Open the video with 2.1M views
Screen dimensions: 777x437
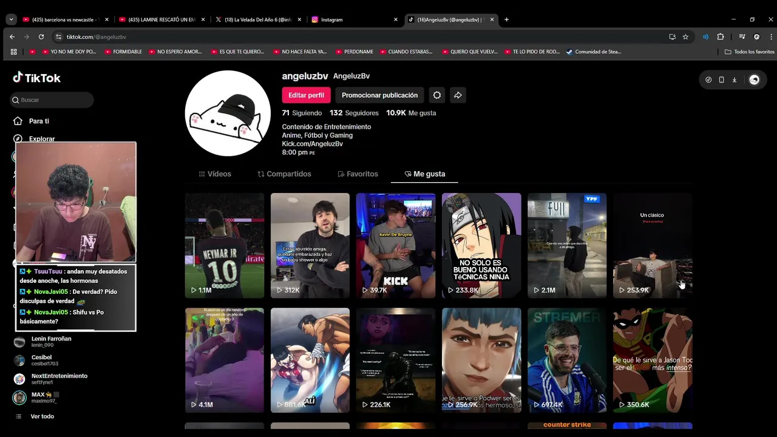[x=567, y=245]
